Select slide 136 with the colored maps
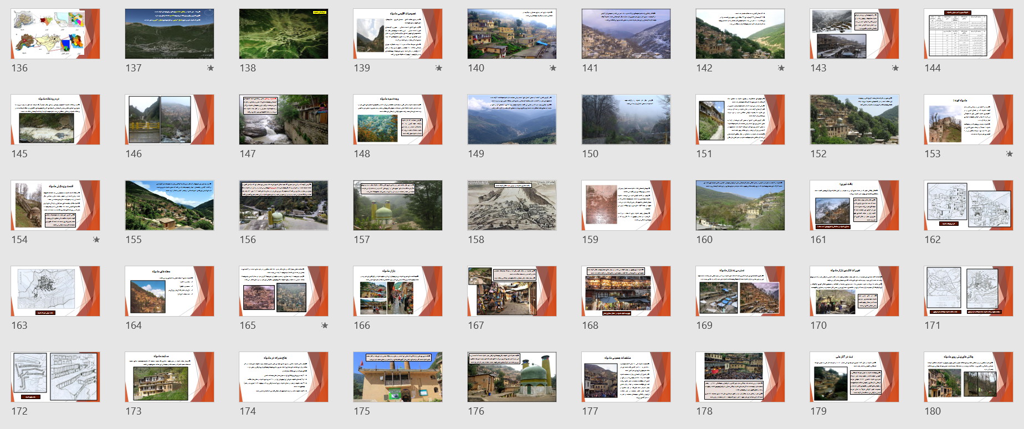 (x=55, y=34)
